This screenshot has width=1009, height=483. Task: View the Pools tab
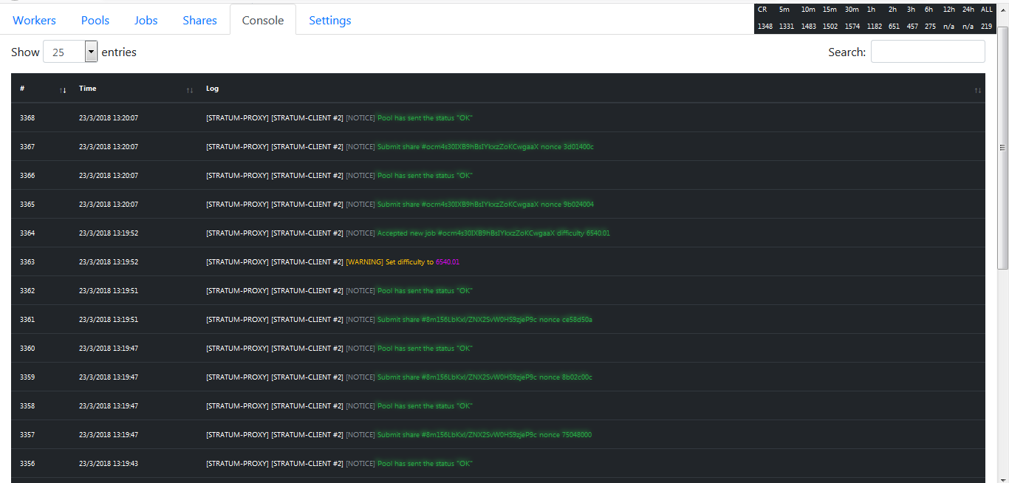click(95, 20)
